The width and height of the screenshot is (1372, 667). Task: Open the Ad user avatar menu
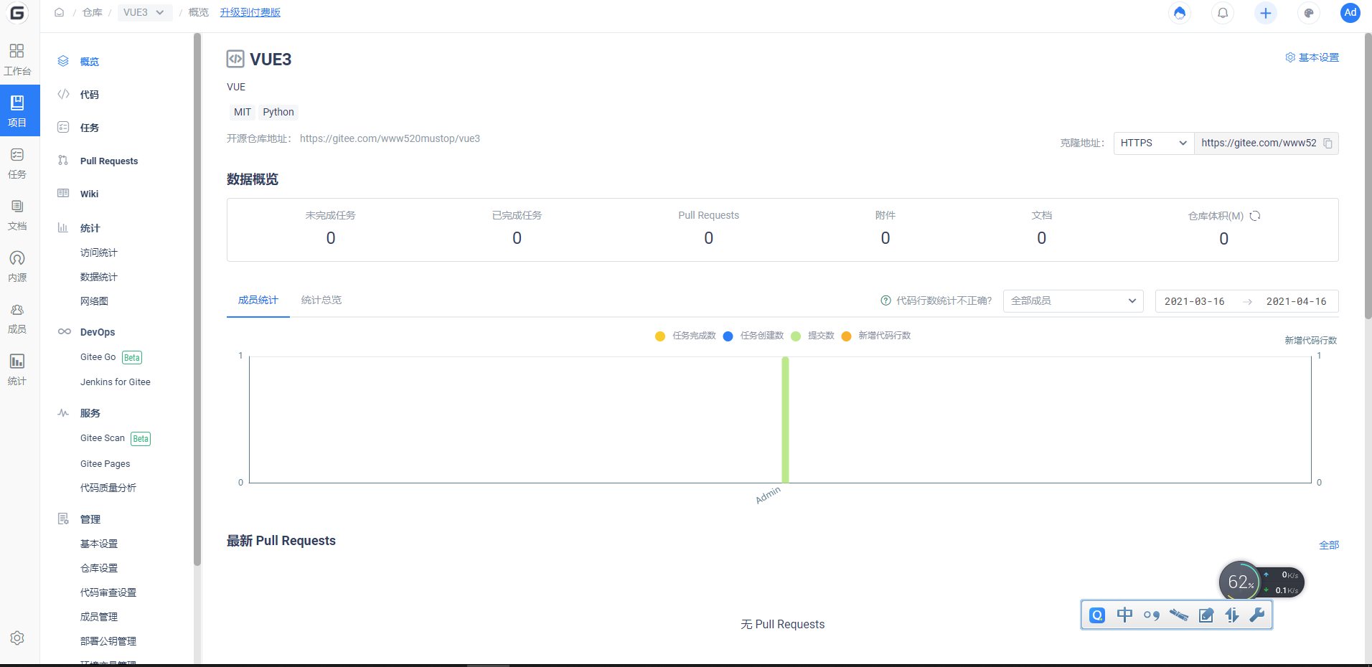click(1350, 13)
